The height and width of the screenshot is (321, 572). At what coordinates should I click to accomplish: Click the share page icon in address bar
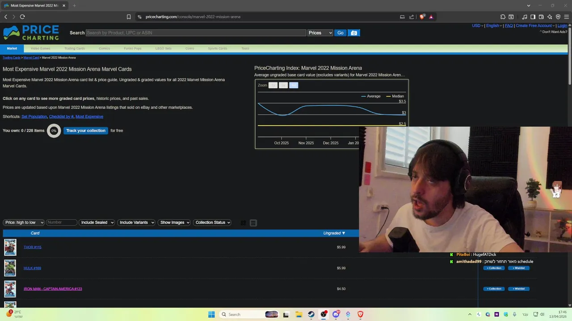412,17
